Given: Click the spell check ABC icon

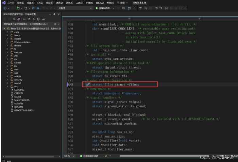Looking at the screenshot, I should pyautogui.click(x=140, y=8).
